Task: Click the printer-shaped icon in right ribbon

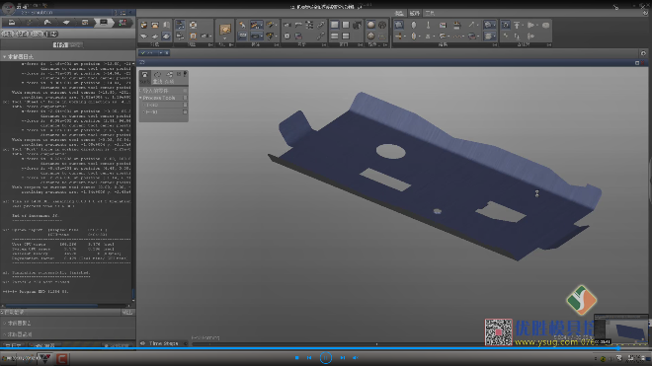Action: tap(456, 25)
